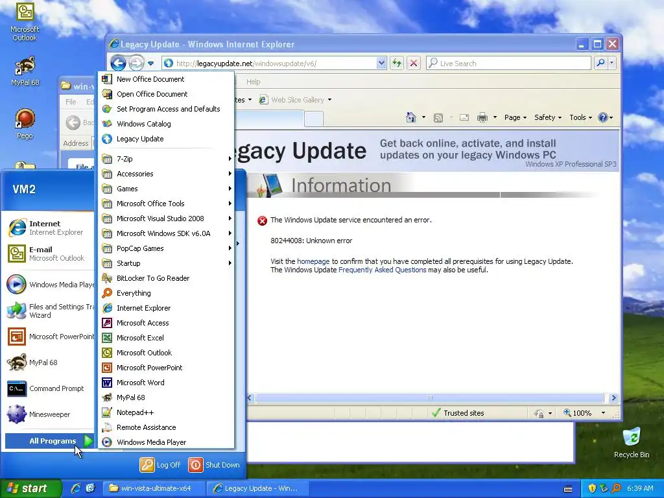This screenshot has width=664, height=498.
Task: Open MyPal 68 in All Programs list
Action: [166, 397]
